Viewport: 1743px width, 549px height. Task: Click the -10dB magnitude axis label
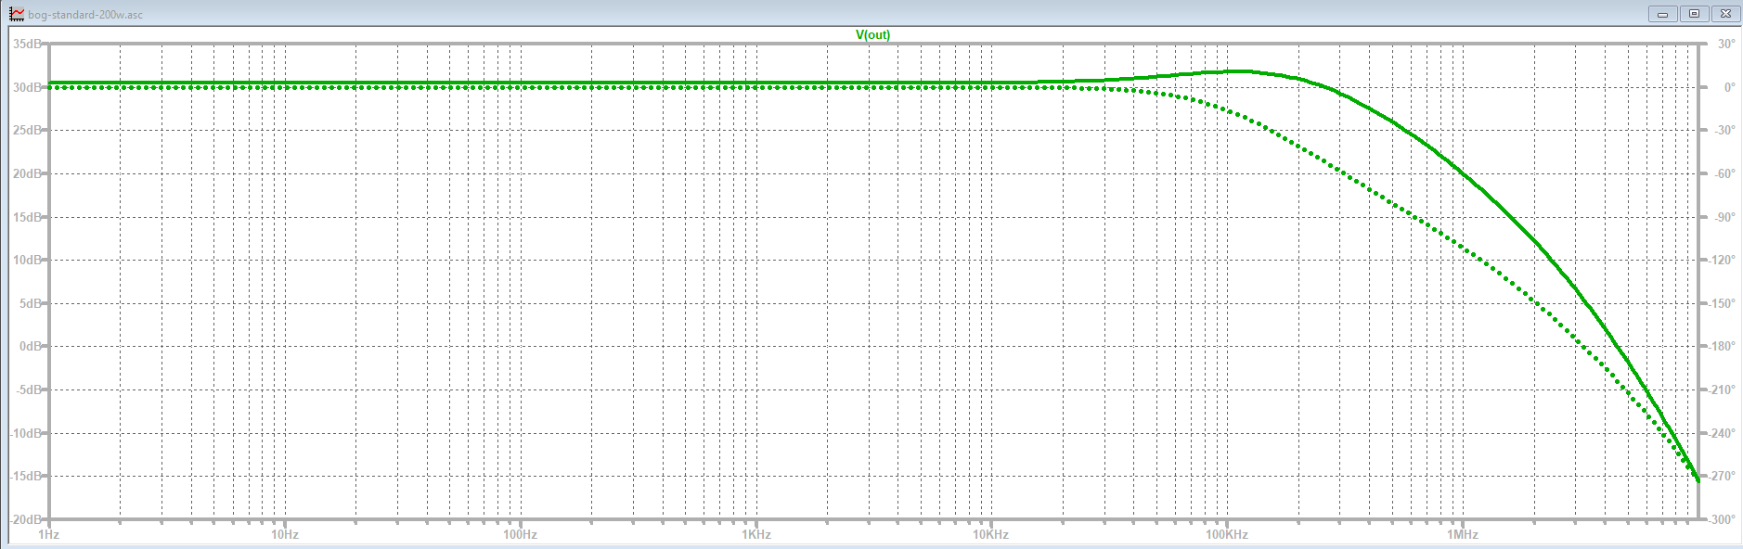[27, 433]
